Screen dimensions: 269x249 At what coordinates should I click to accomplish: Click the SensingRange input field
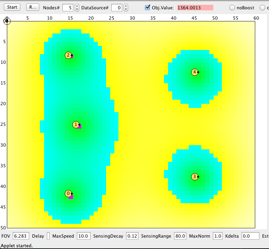click(x=180, y=236)
